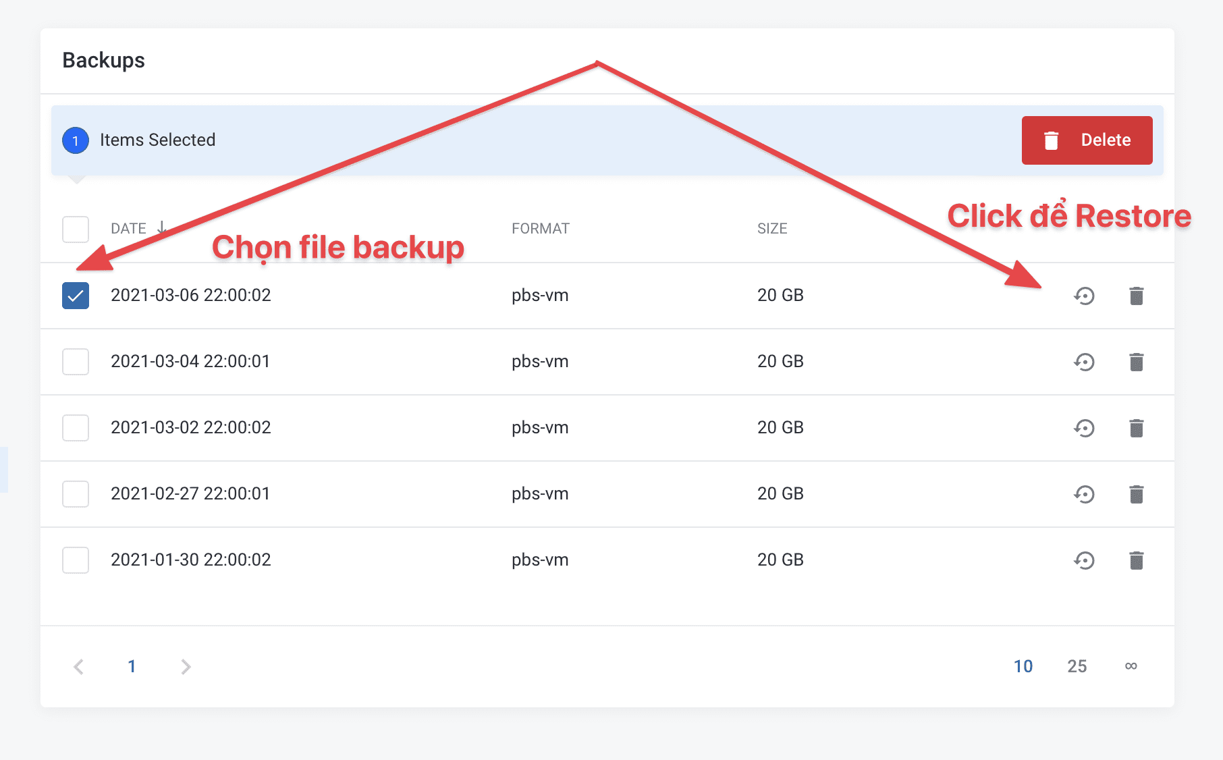Image resolution: width=1223 pixels, height=760 pixels.
Task: Click the previous page chevron
Action: [x=79, y=666]
